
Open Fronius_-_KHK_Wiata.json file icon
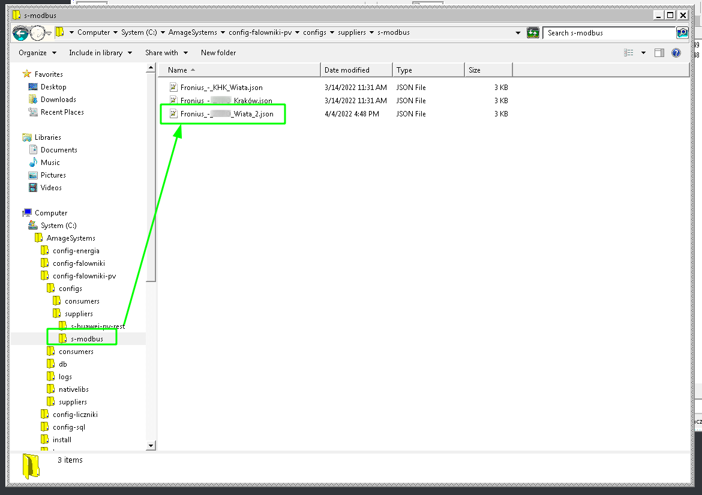[x=174, y=88]
